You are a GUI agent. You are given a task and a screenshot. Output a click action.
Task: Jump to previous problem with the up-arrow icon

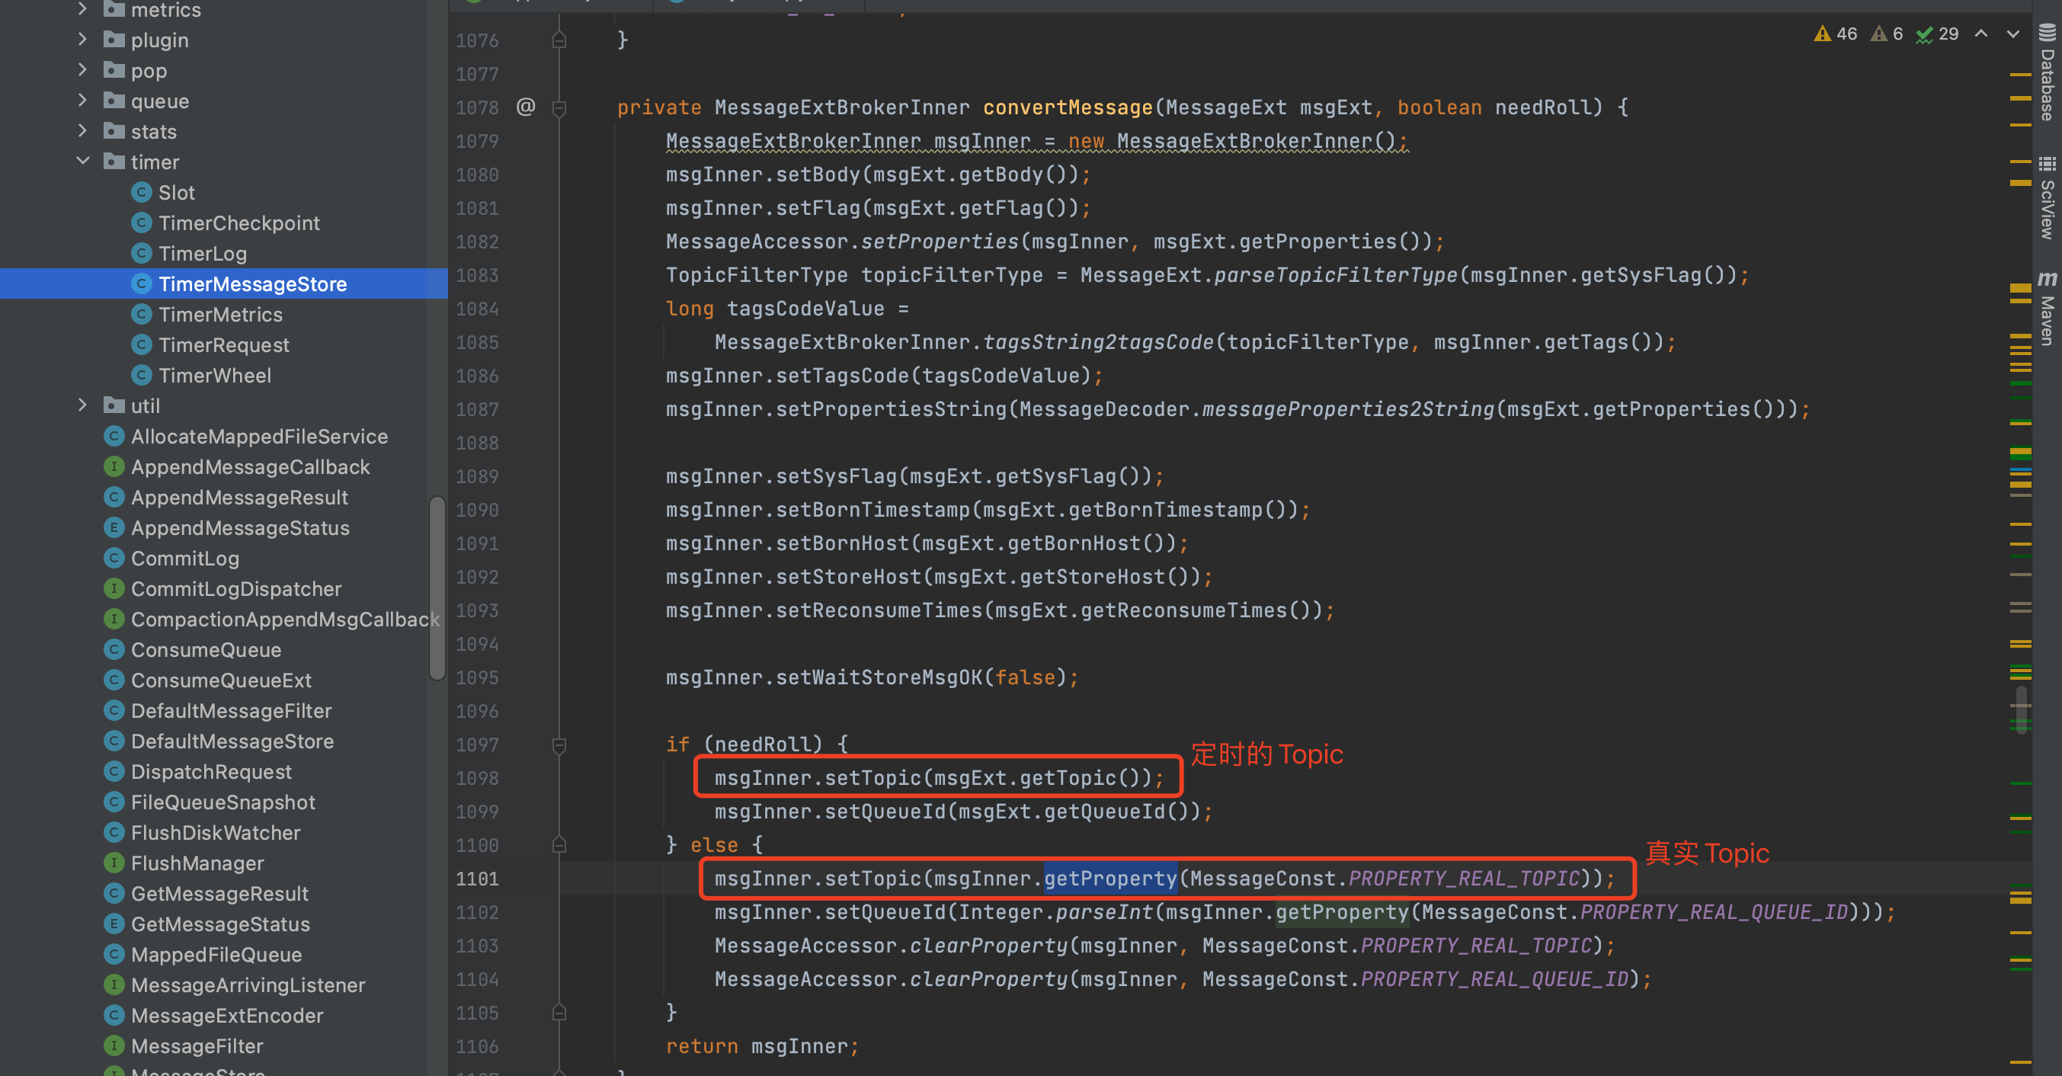tap(1980, 34)
